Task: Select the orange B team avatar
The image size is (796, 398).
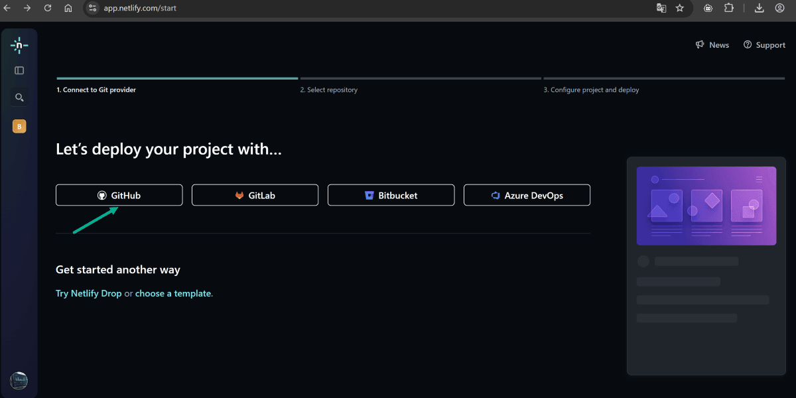Action: [19, 127]
